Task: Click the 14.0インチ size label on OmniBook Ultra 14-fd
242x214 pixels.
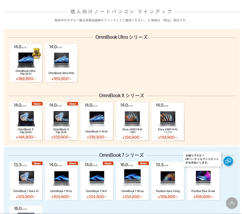Action: tap(56, 47)
